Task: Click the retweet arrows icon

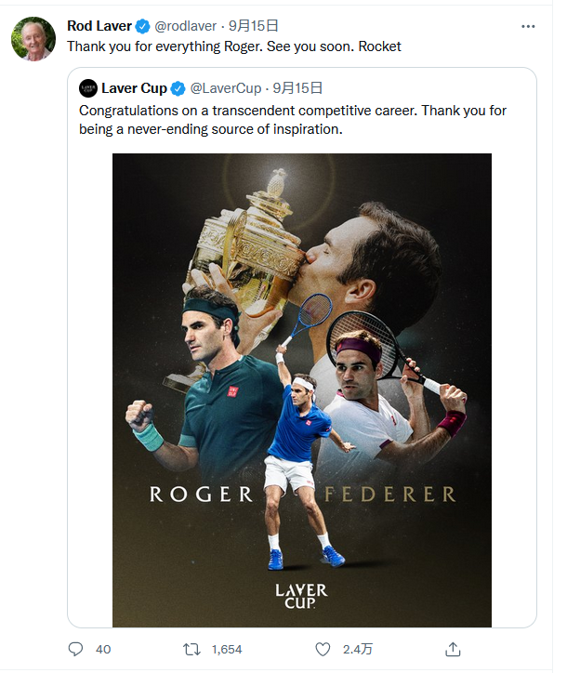Action: point(191,650)
